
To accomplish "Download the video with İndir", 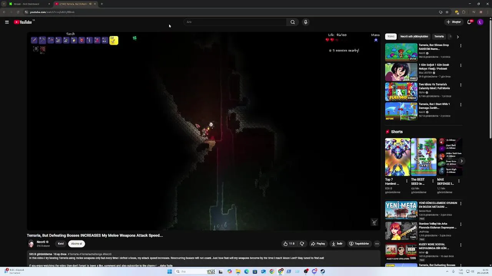I will point(337,244).
